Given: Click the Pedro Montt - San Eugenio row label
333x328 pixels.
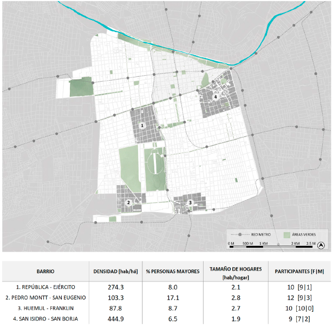Looking at the screenshot, I should coord(45,297).
